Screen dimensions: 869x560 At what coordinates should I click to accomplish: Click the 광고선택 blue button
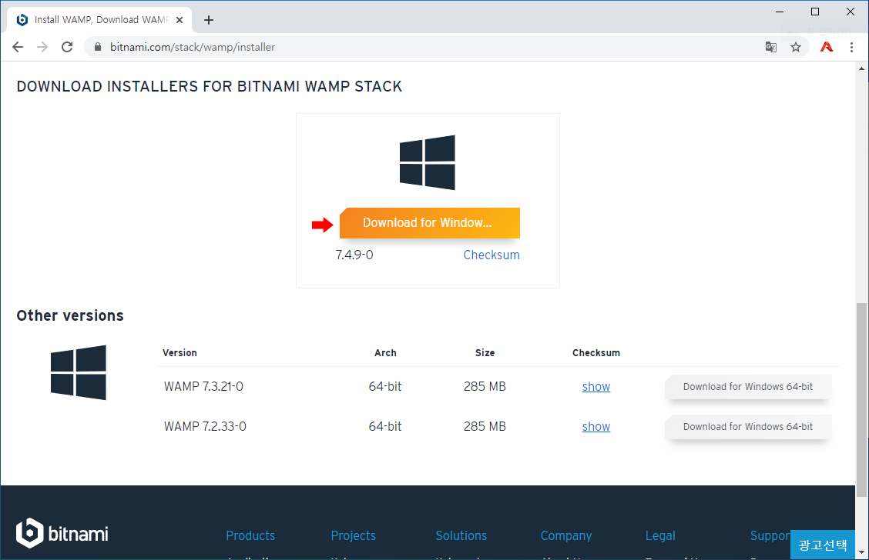pyautogui.click(x=823, y=545)
